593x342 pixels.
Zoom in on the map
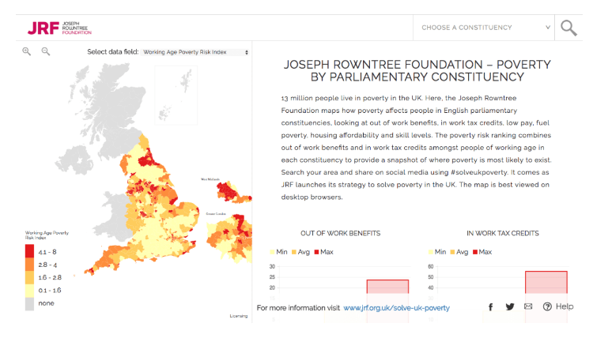coord(26,51)
